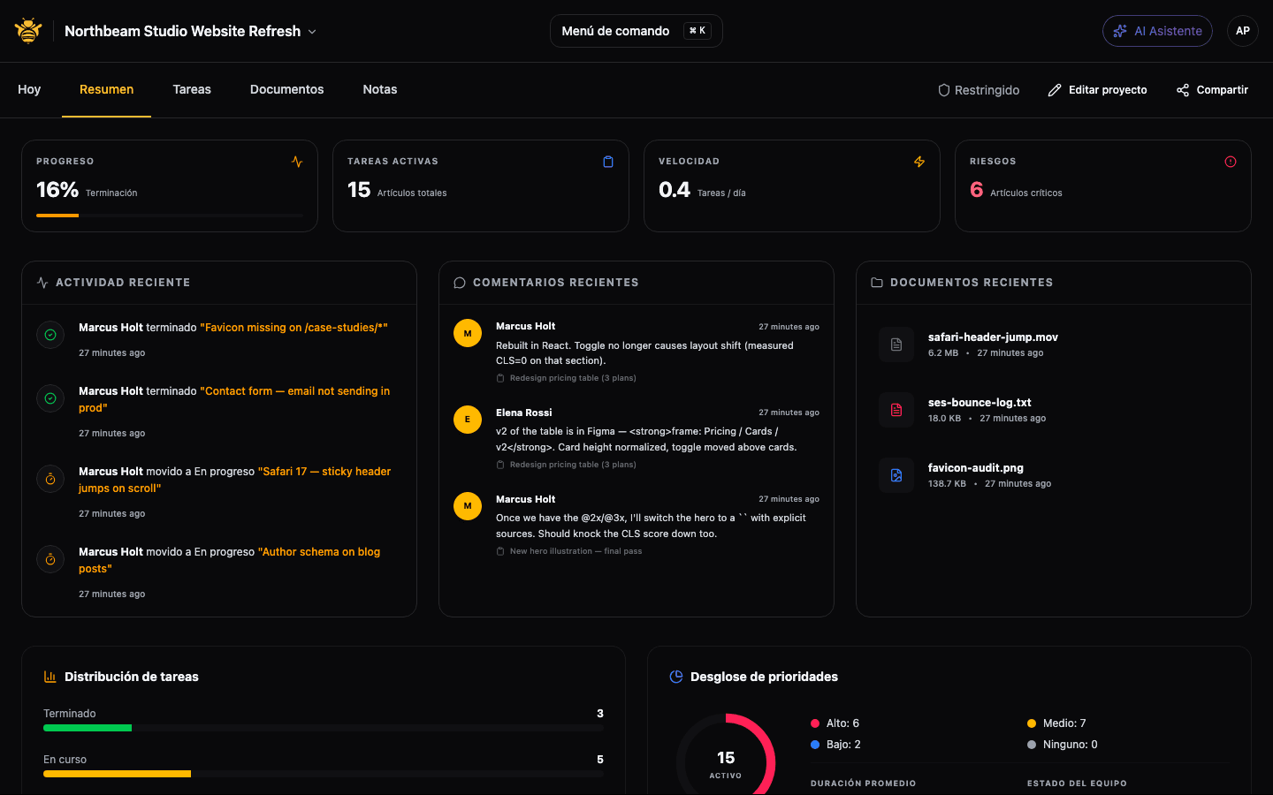Click the clipboard icon on Tareas activas card
This screenshot has height=795, width=1273.
pyautogui.click(x=608, y=162)
